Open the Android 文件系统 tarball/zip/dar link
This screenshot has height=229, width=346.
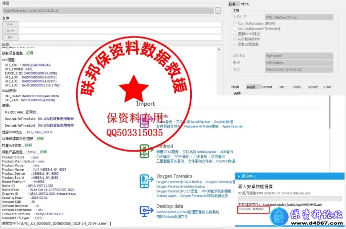click(200, 152)
